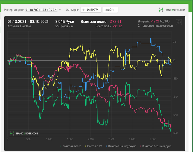Viewport: 193px width, 152px height.
Task: Open chart settings gear icon
Action: [x=179, y=22]
